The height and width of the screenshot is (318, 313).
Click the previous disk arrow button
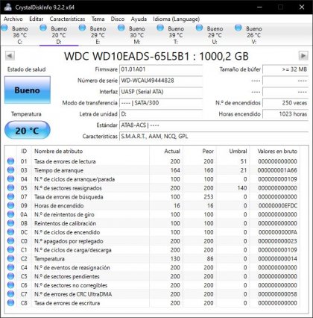pos(10,55)
